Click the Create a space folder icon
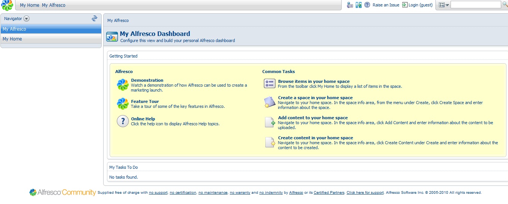Screen dimensions: 508x204 pos(269,102)
